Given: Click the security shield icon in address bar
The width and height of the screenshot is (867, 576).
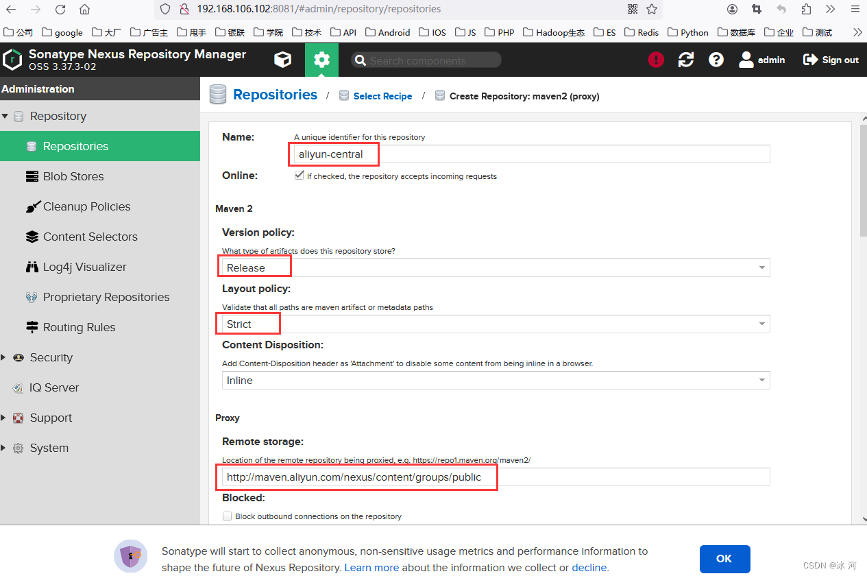Looking at the screenshot, I should pyautogui.click(x=164, y=10).
